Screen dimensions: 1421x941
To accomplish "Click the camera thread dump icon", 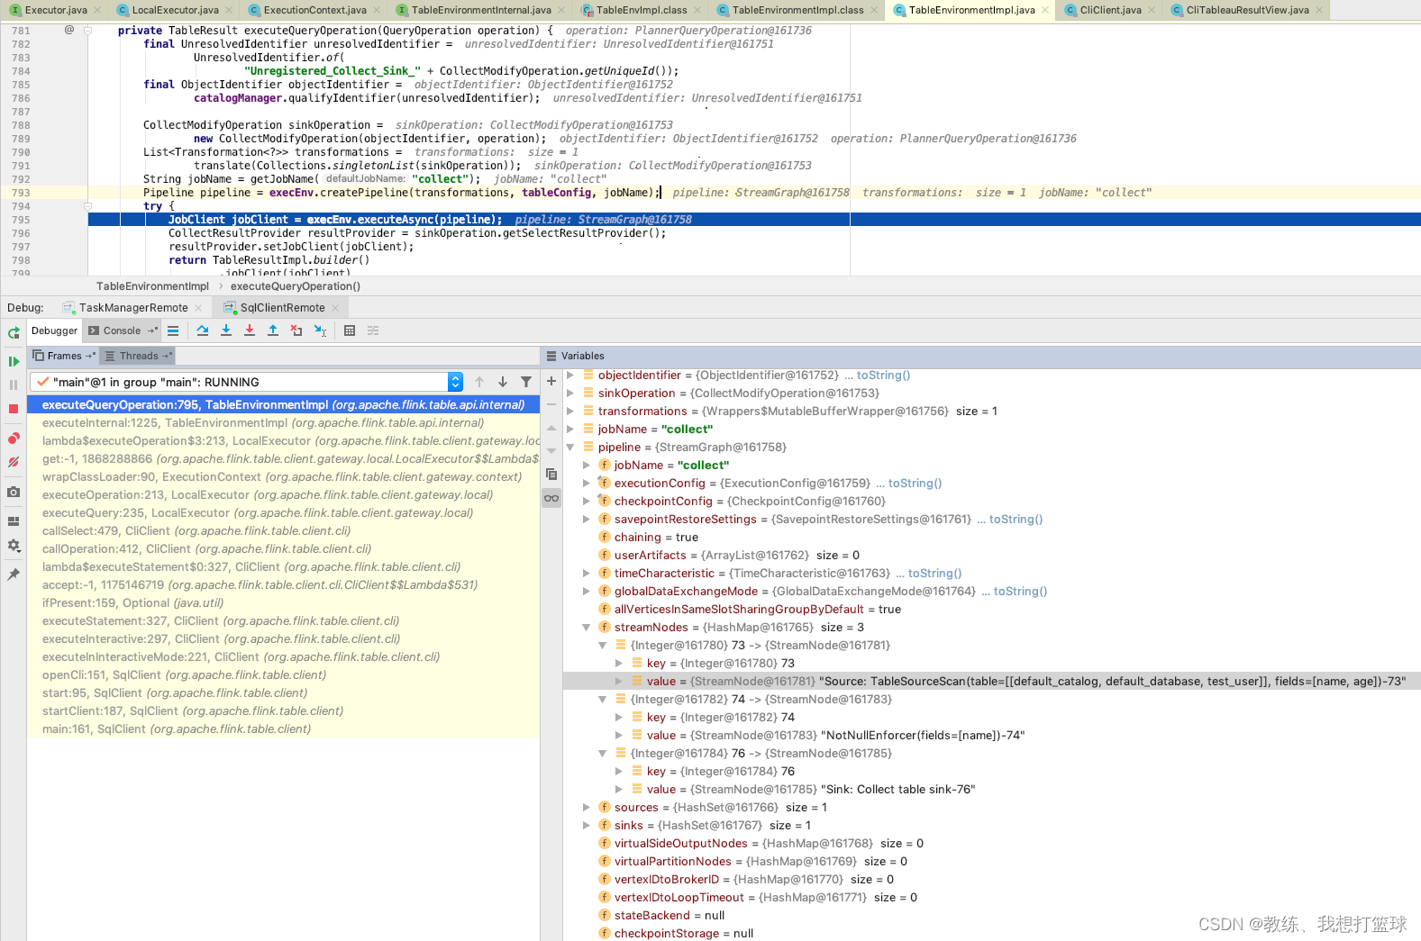I will (x=14, y=492).
